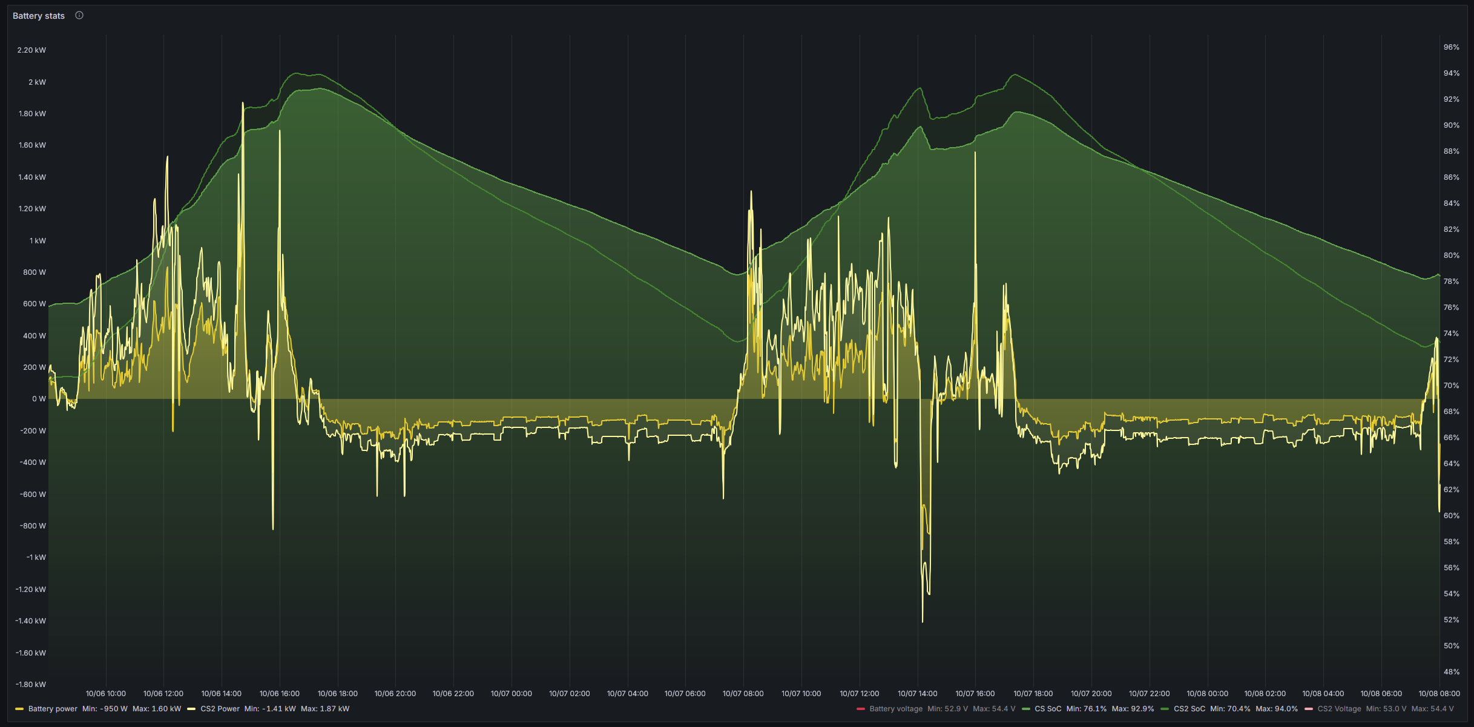Image resolution: width=1474 pixels, height=727 pixels.
Task: Click the red Battery voltage color swatch
Action: click(861, 709)
